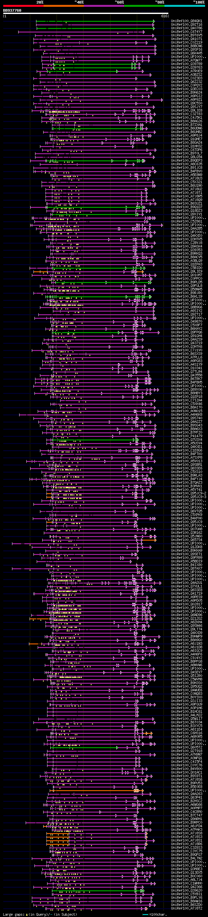This screenshot has width=208, height=917.
Task: Select the UniRef100_B8BCN6 label
Action: pos(187,46)
